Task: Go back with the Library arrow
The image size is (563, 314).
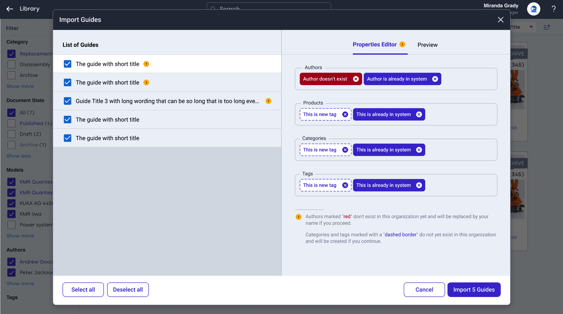Action: pos(10,9)
